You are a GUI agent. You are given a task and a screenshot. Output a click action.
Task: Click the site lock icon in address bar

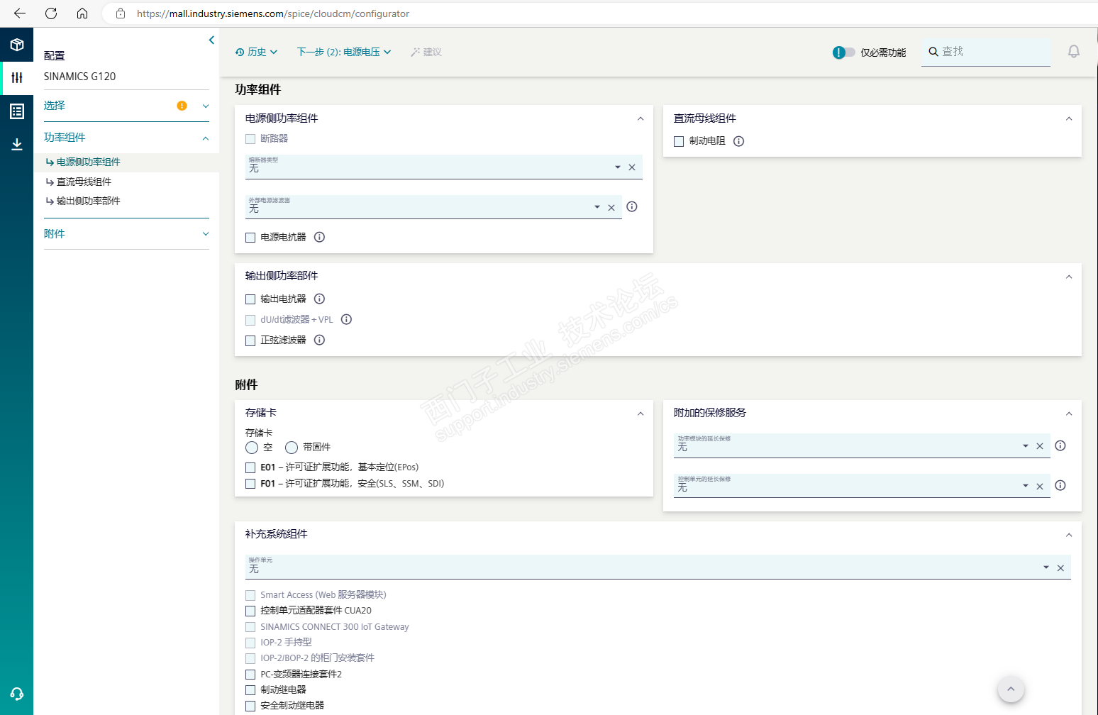coord(121,13)
